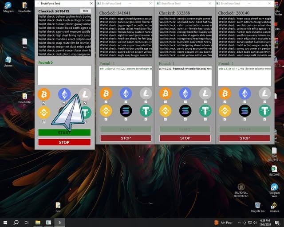Image resolution: width=284 pixels, height=227 pixels.
Task: Click the Found results box in the leftmost window
Action: (x=64, y=75)
